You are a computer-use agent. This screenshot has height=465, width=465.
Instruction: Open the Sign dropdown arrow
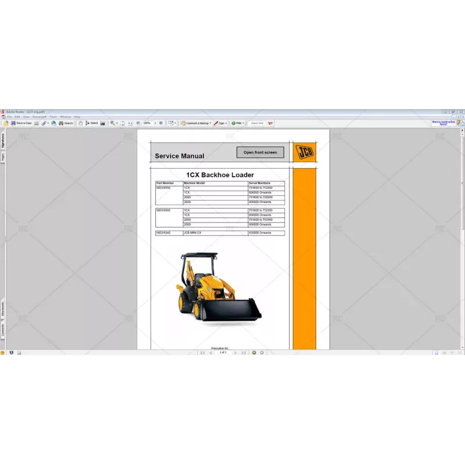tap(226, 123)
